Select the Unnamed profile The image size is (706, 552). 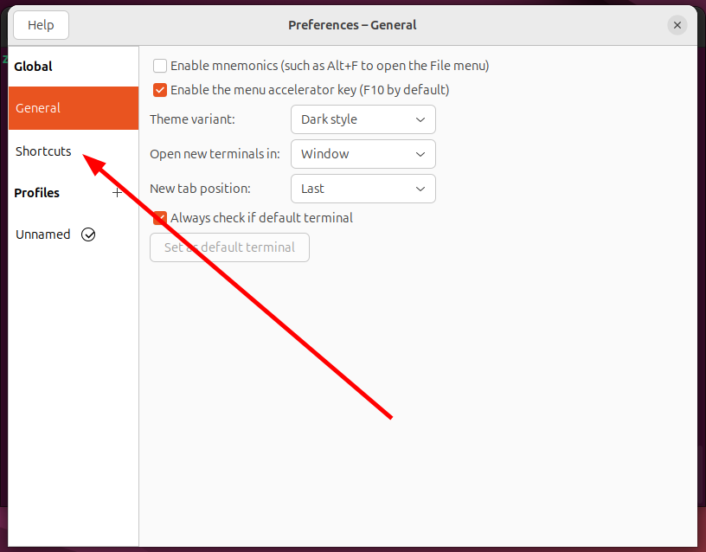(x=42, y=234)
